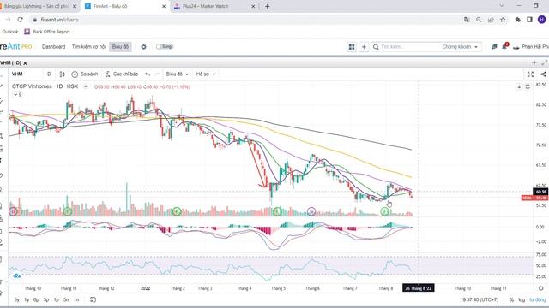The height and width of the screenshot is (308, 549).
Task: Click the 19:37:40 (UTC+7) timezone label
Action: (480, 299)
